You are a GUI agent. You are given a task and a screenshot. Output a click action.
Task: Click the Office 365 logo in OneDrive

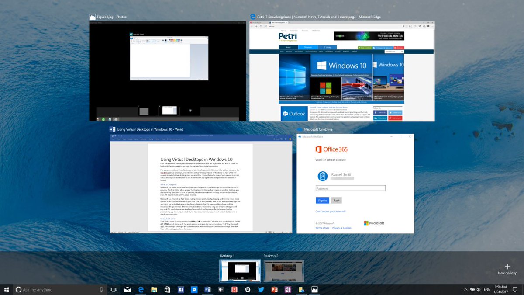point(332,149)
